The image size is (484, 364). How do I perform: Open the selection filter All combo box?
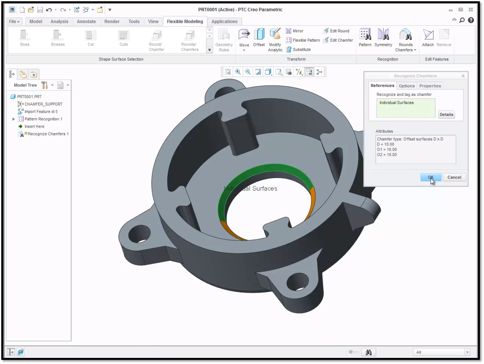[442, 352]
